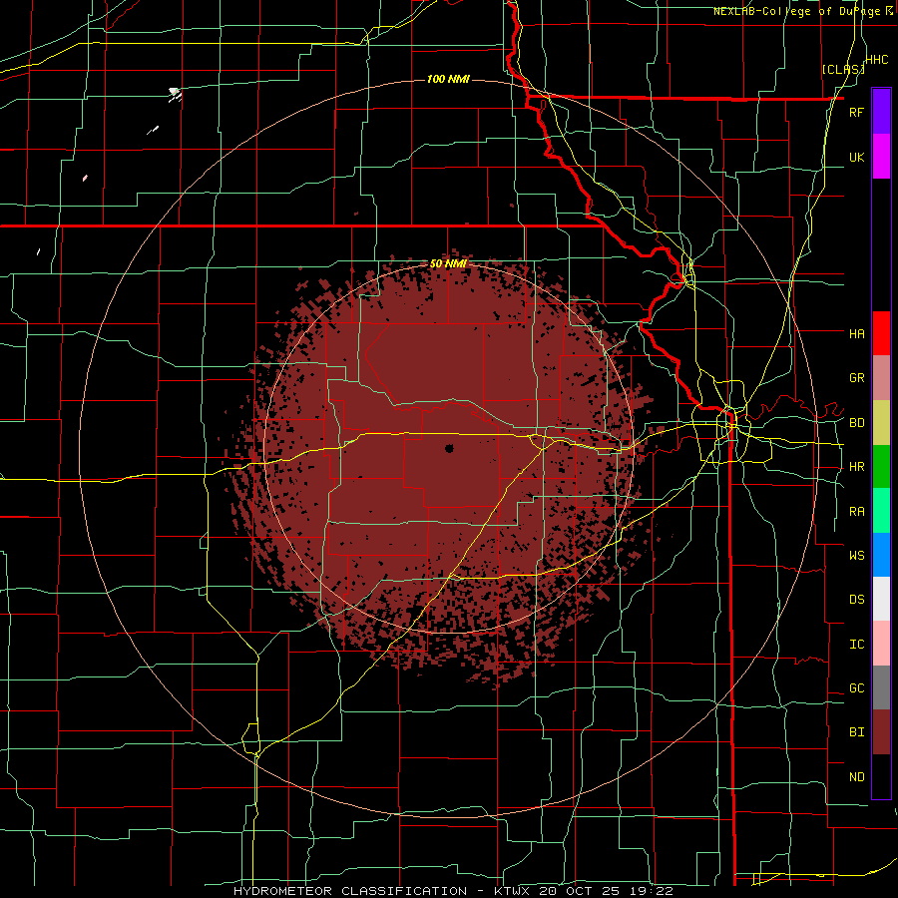The width and height of the screenshot is (898, 898).
Task: Click the DS legend label
Action: [856, 599]
